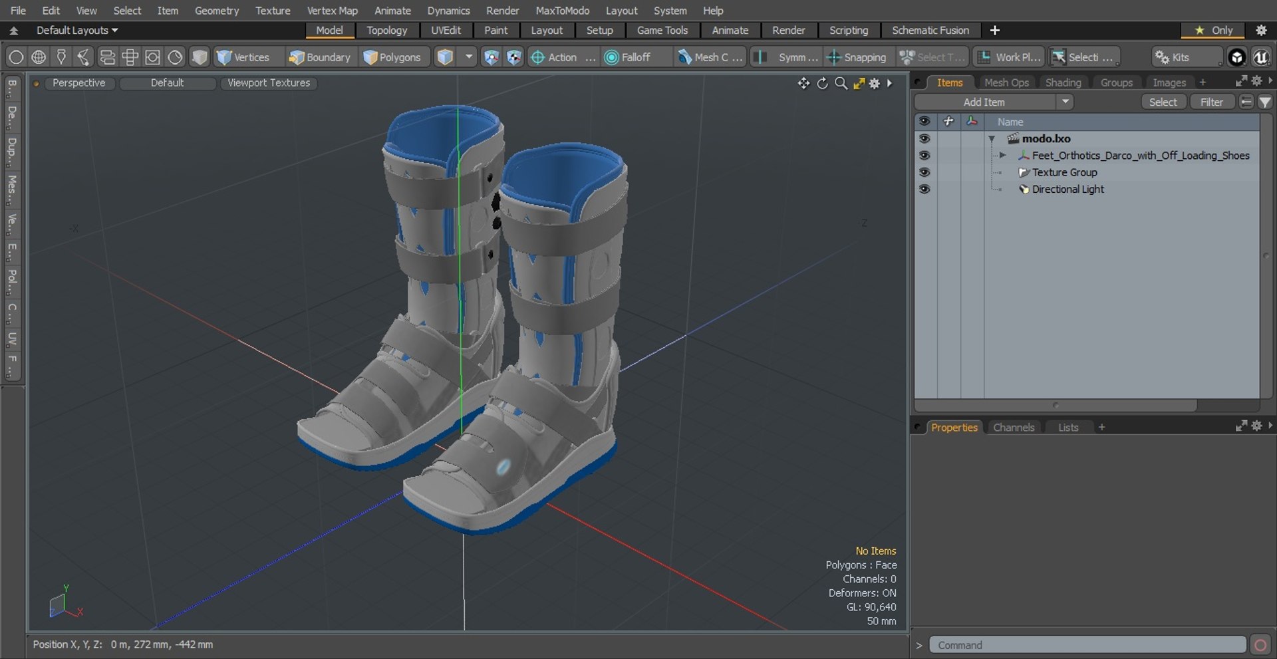Viewport: 1277px width, 659px height.
Task: Select the pen tool icon
Action: [61, 57]
